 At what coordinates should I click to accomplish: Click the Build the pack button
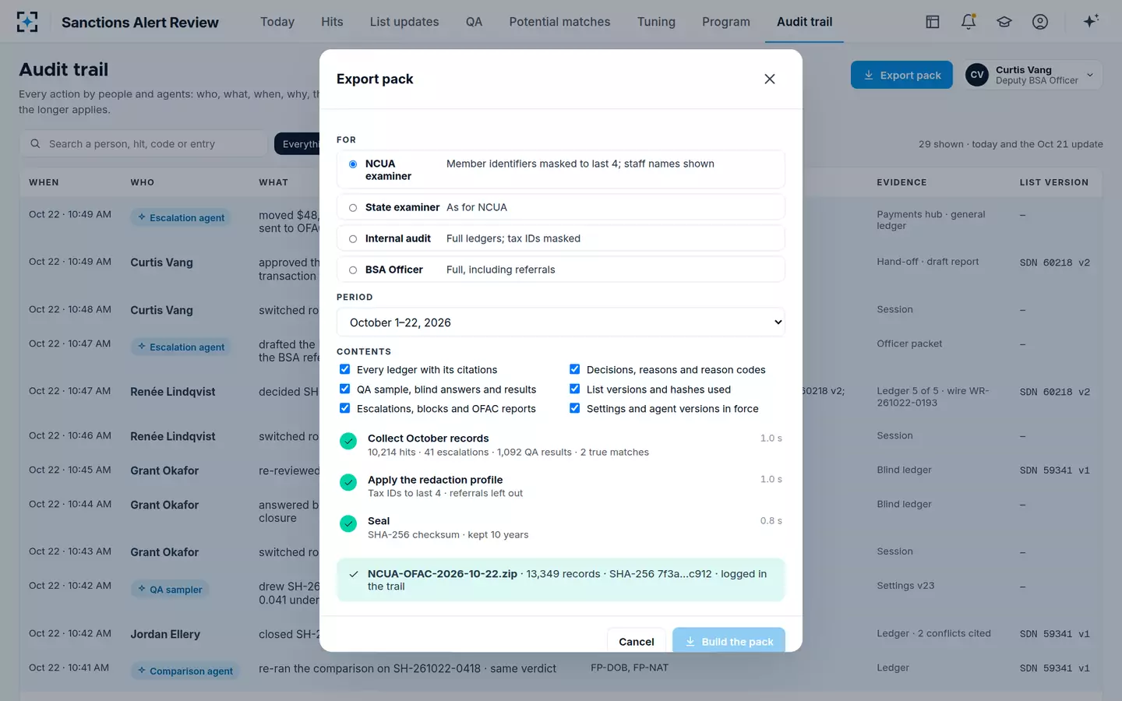(x=729, y=641)
